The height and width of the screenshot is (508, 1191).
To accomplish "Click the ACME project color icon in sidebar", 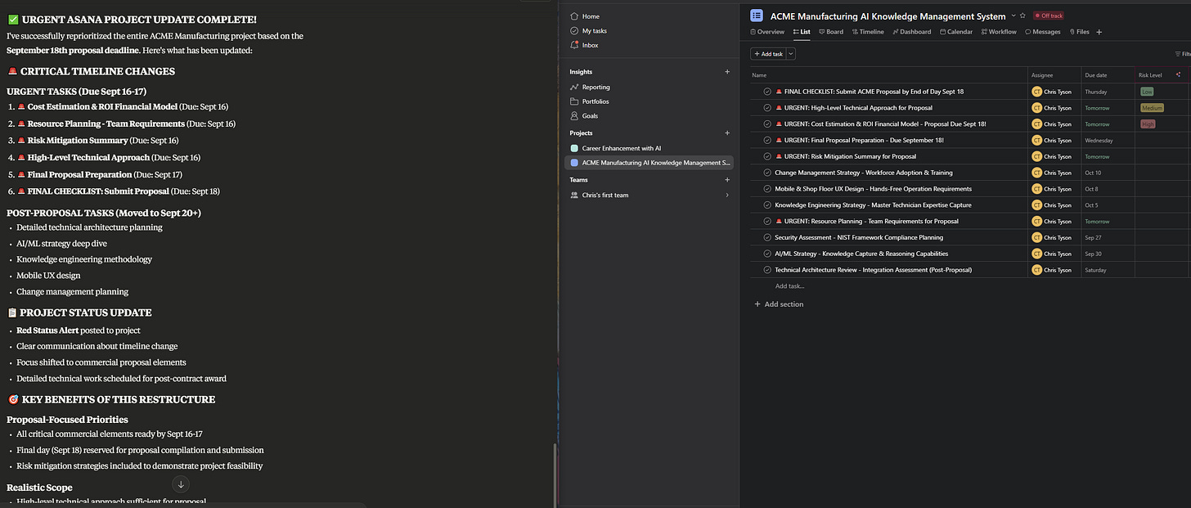I will pos(574,163).
